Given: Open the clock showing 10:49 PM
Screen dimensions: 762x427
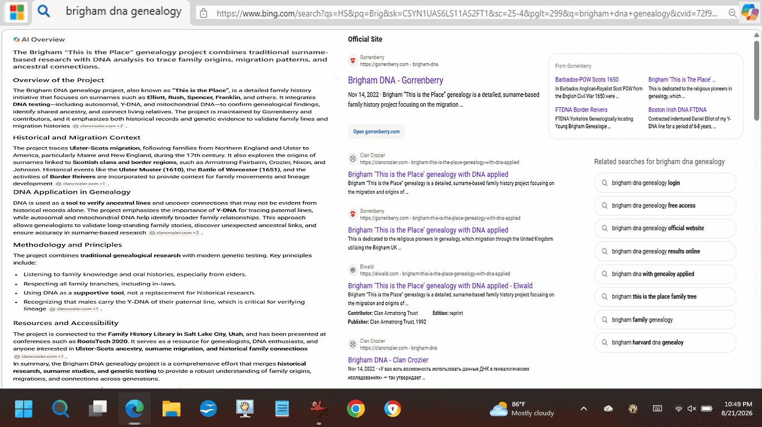Looking at the screenshot, I should tap(738, 409).
